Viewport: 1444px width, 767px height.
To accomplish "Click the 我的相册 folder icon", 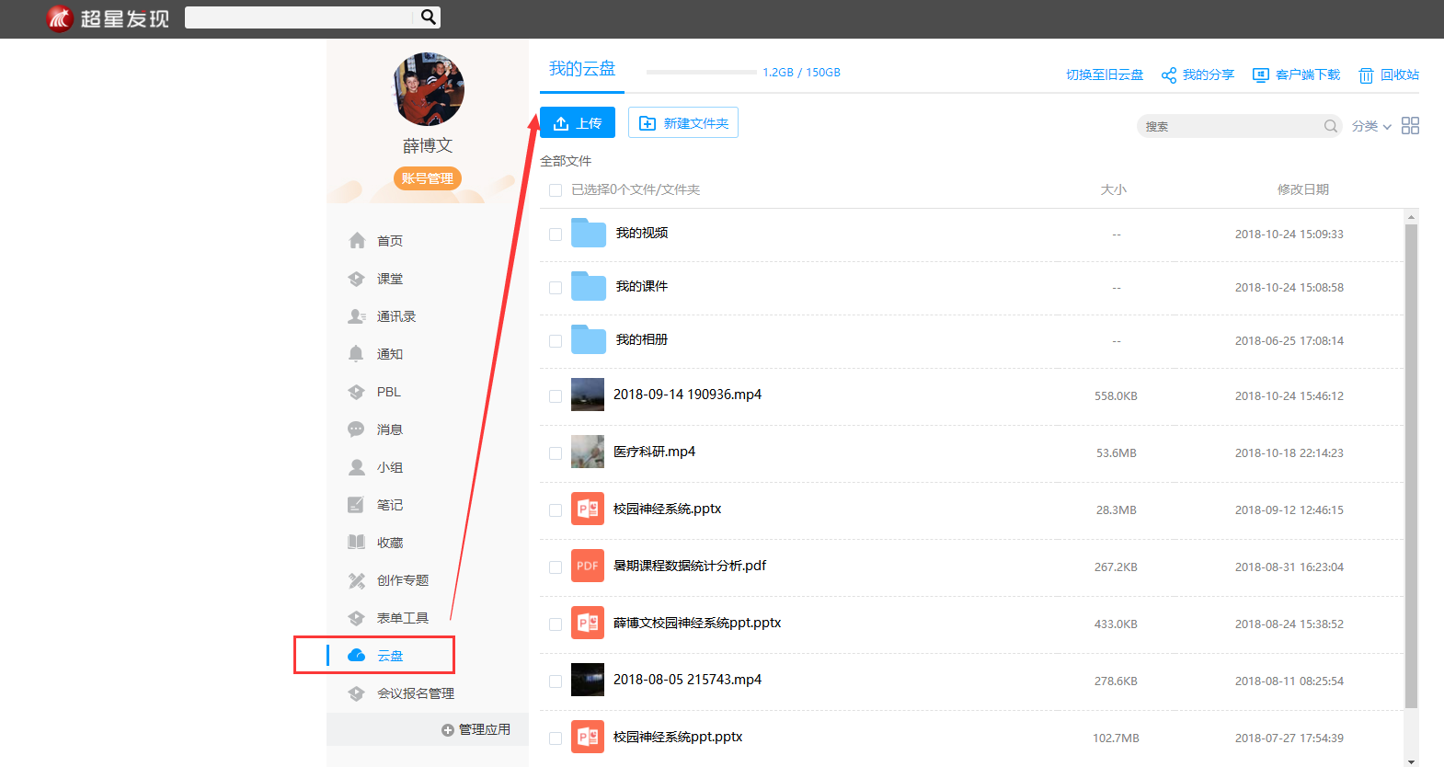I will (589, 339).
